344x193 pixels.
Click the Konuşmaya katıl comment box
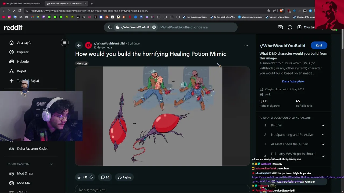[162, 190]
